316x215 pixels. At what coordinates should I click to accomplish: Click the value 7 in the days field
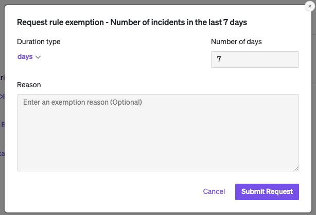tap(219, 60)
